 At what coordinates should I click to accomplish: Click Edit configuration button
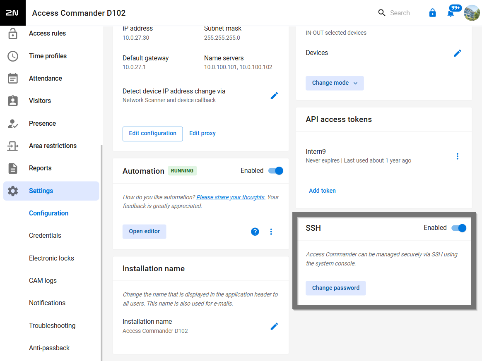(x=152, y=134)
